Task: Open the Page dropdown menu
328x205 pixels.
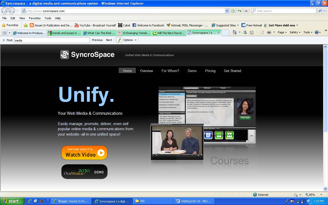Action: [x=282, y=32]
